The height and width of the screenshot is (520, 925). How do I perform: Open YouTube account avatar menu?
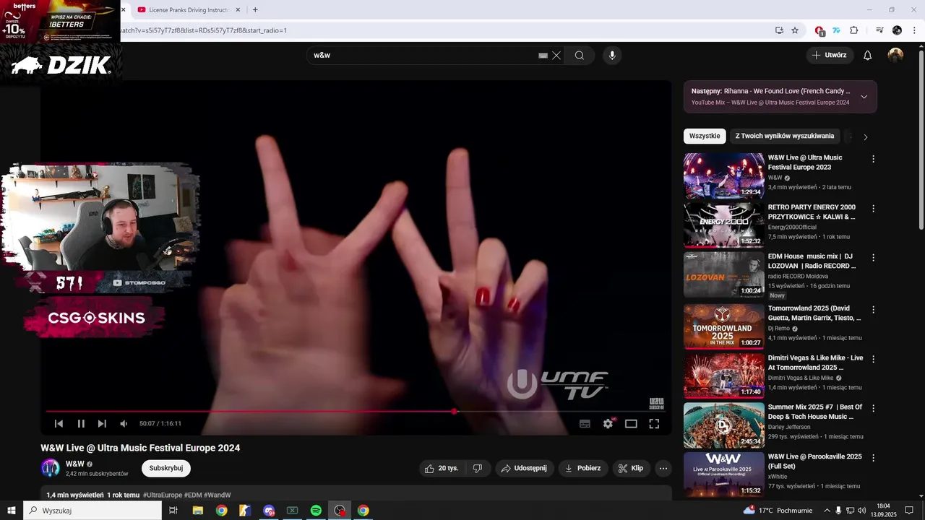click(895, 56)
